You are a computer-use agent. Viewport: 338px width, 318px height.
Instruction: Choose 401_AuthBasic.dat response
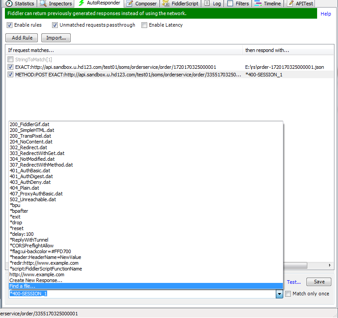146,171
